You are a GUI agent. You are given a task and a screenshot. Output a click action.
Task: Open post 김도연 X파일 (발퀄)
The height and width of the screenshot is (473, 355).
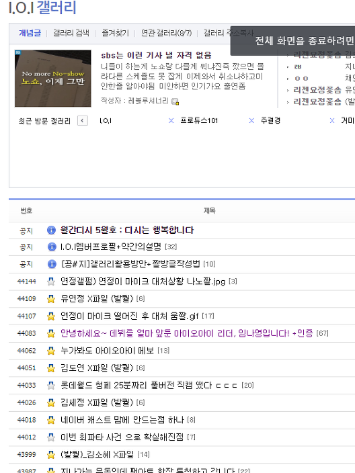tap(97, 368)
